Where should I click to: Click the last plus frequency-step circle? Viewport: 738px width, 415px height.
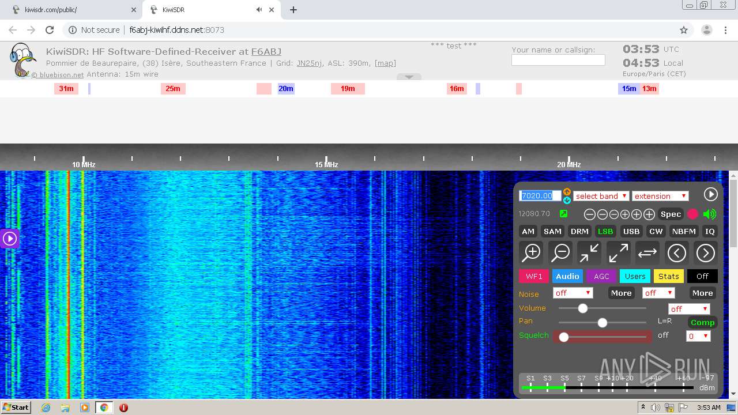click(649, 214)
